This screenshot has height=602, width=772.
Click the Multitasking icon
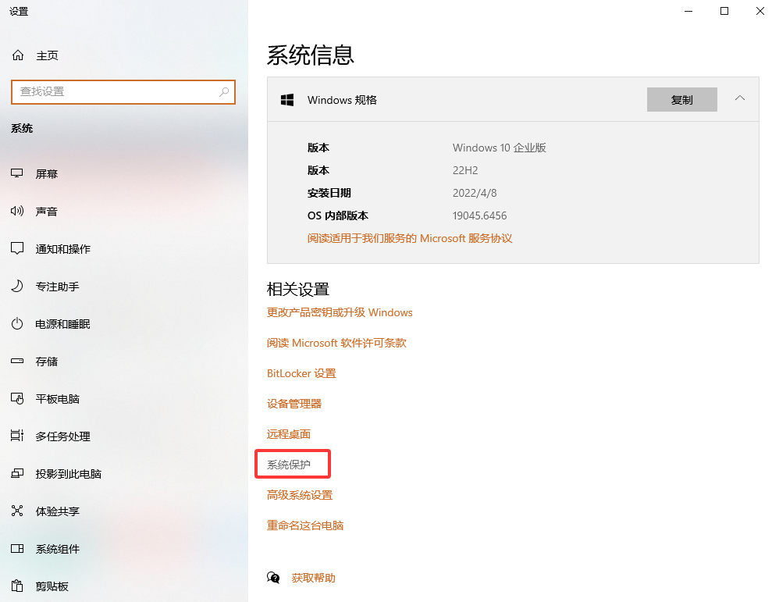[x=17, y=436]
